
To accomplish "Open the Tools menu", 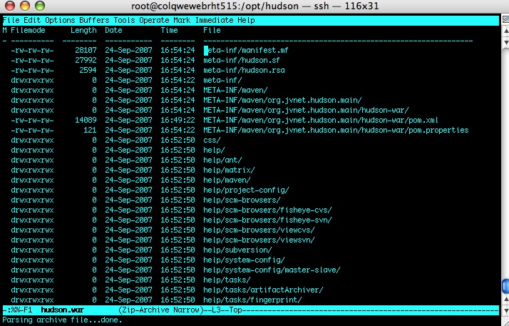I will pyautogui.click(x=124, y=20).
